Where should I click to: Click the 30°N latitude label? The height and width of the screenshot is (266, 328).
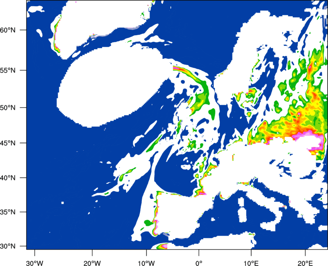[8, 246]
